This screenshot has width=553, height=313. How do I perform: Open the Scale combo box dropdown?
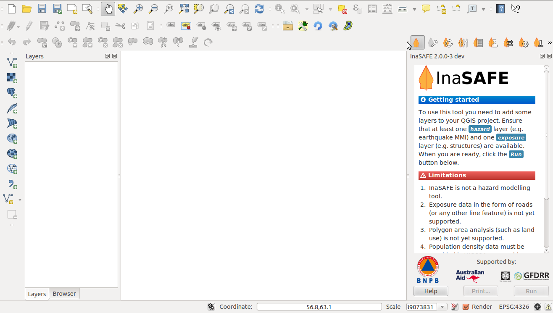[x=442, y=307]
